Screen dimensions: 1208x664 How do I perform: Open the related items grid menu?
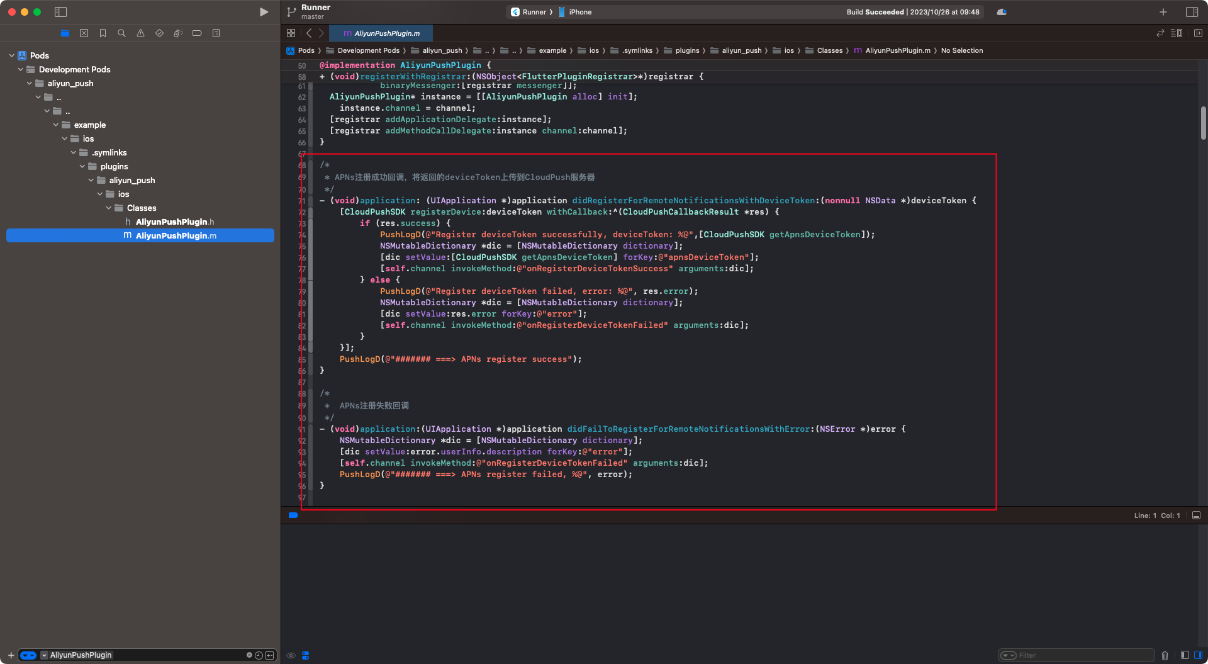pos(291,33)
